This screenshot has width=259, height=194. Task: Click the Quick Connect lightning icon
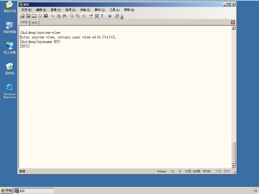pyautogui.click(x=28, y=16)
